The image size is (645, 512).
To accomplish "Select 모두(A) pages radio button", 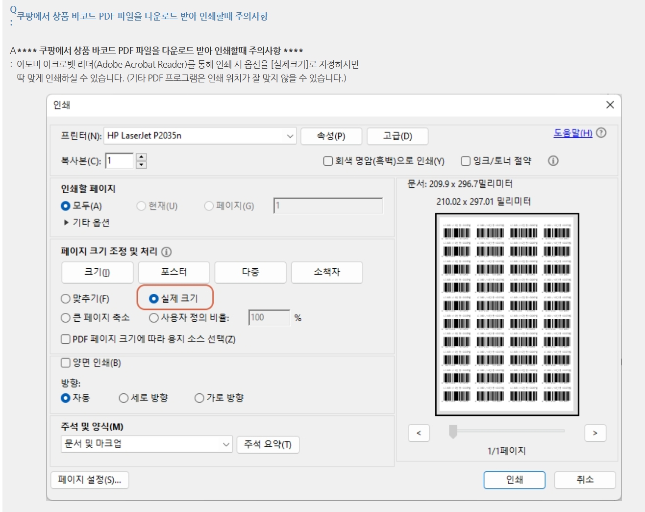I will pos(65,206).
